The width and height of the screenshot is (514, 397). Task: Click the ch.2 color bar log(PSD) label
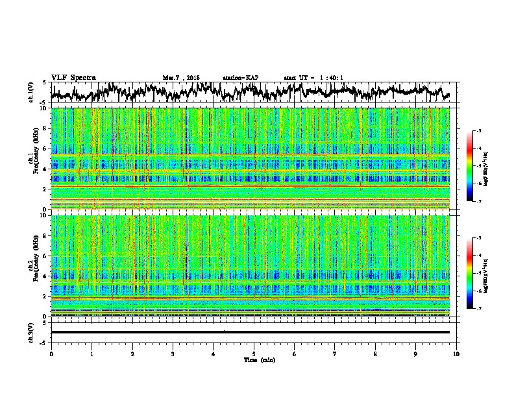pos(486,276)
